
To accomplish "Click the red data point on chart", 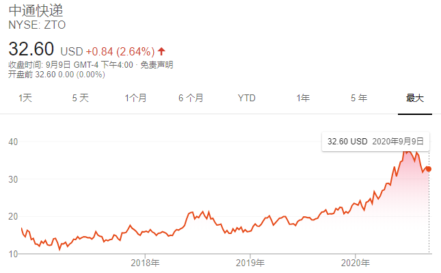I will coord(429,169).
